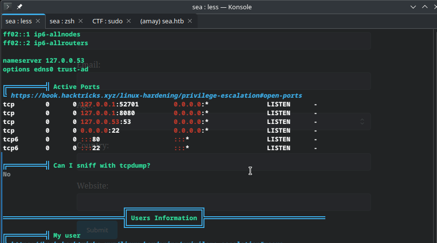Viewport: 437px width, 243px height.
Task: Select the active 'sea : less' tab
Action: 18,21
